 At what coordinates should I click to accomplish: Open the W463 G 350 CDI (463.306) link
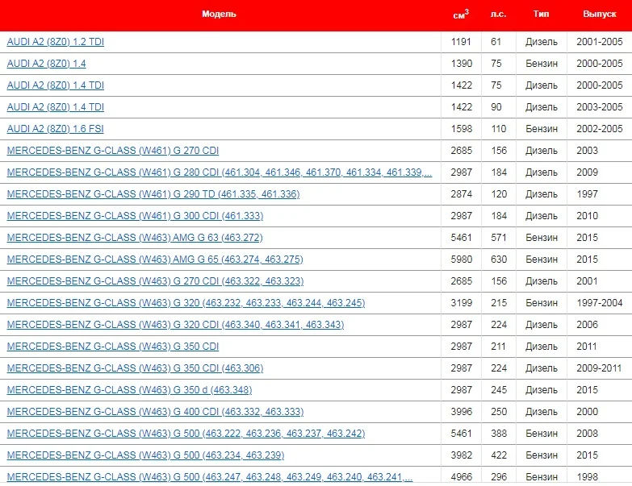[x=135, y=368]
